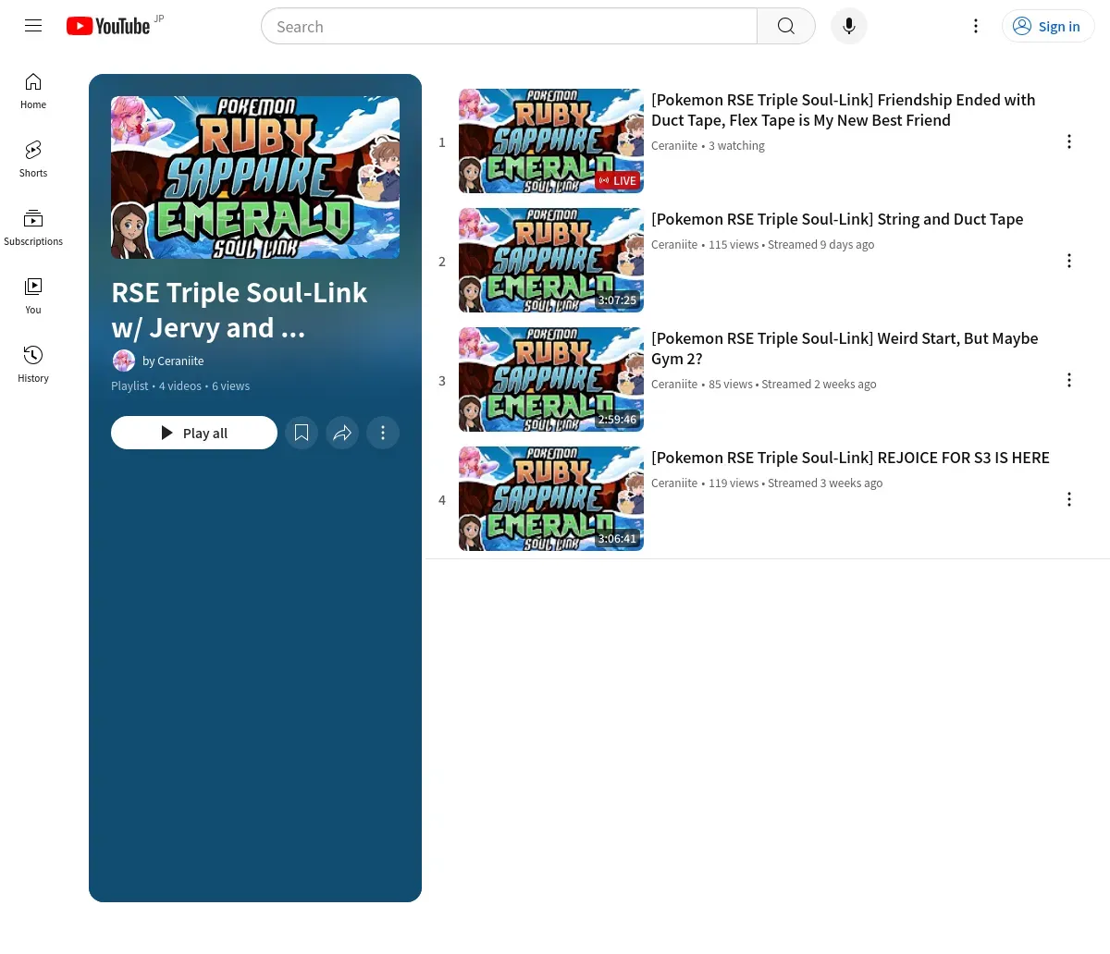Open Ceraniite link under 119 views video
The height and width of the screenshot is (954, 1110).
pos(674,483)
